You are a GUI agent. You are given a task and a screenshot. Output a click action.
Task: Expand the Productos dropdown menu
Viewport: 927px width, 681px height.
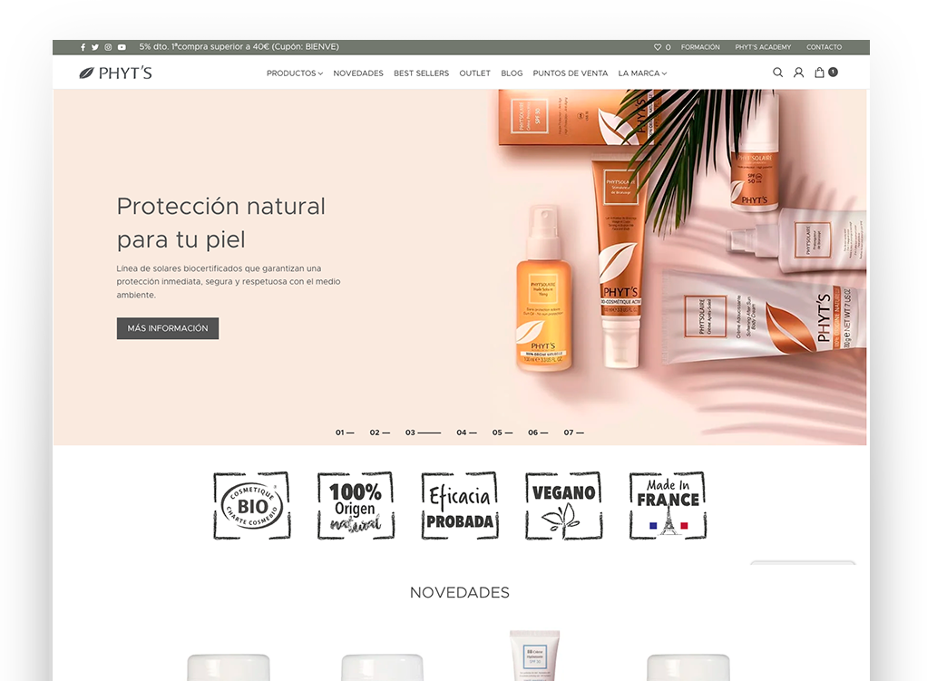click(x=294, y=73)
